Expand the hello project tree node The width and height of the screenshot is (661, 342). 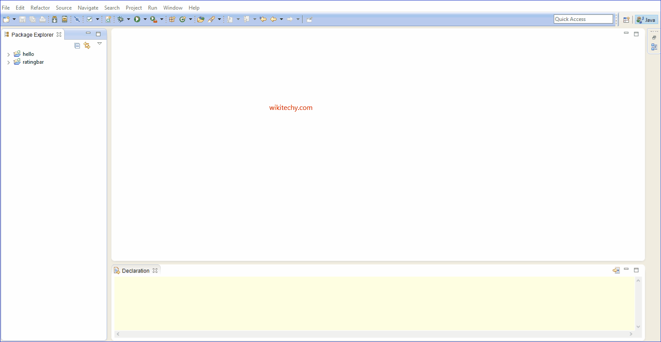[8, 55]
